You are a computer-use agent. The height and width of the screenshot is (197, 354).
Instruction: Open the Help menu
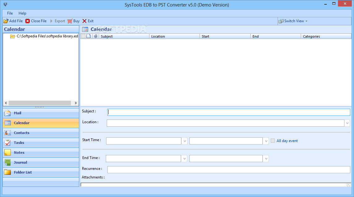tap(22, 13)
